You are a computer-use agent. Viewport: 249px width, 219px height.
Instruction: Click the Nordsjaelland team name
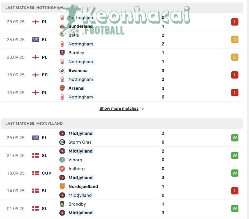click(x=83, y=187)
